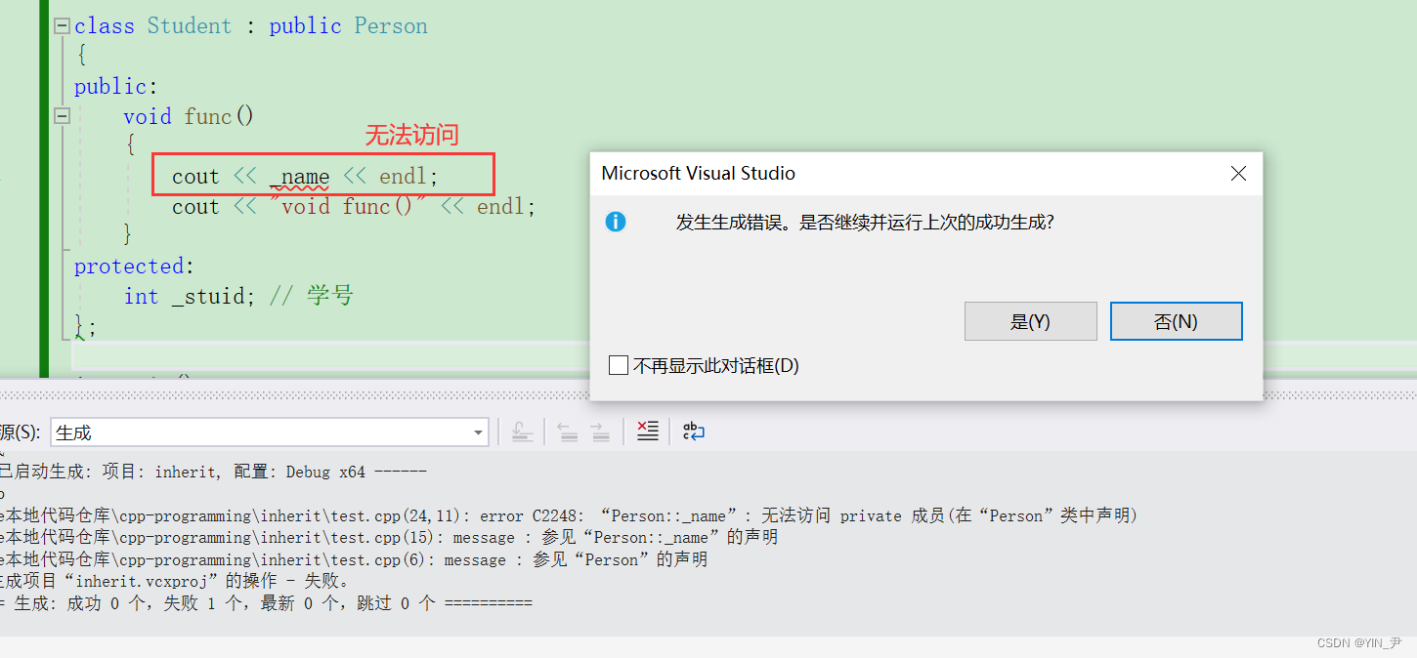This screenshot has width=1417, height=658.
Task: Click the Student class name in code
Action: (190, 26)
